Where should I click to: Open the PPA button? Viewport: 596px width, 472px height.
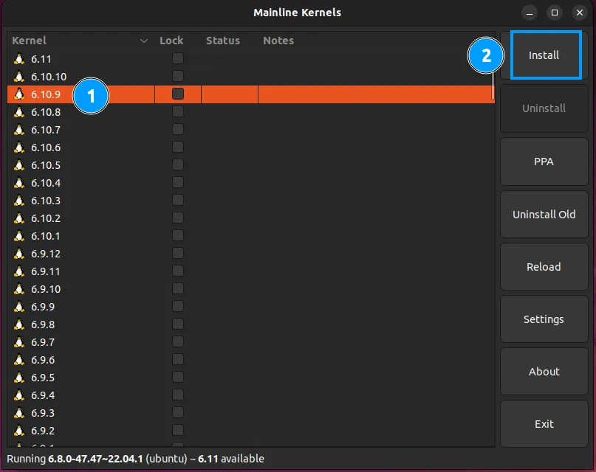coord(544,162)
